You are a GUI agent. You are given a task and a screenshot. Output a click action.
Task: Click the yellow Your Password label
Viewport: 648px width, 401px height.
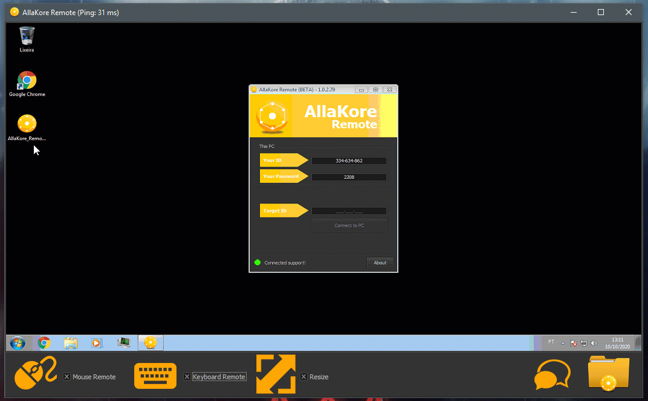[283, 176]
